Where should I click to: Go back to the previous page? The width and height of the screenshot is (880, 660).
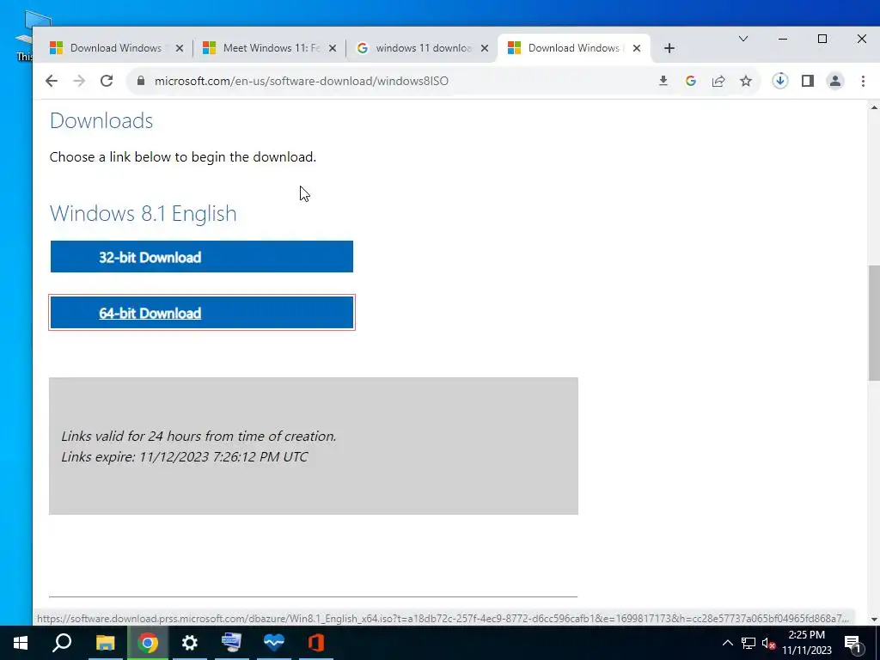point(52,81)
